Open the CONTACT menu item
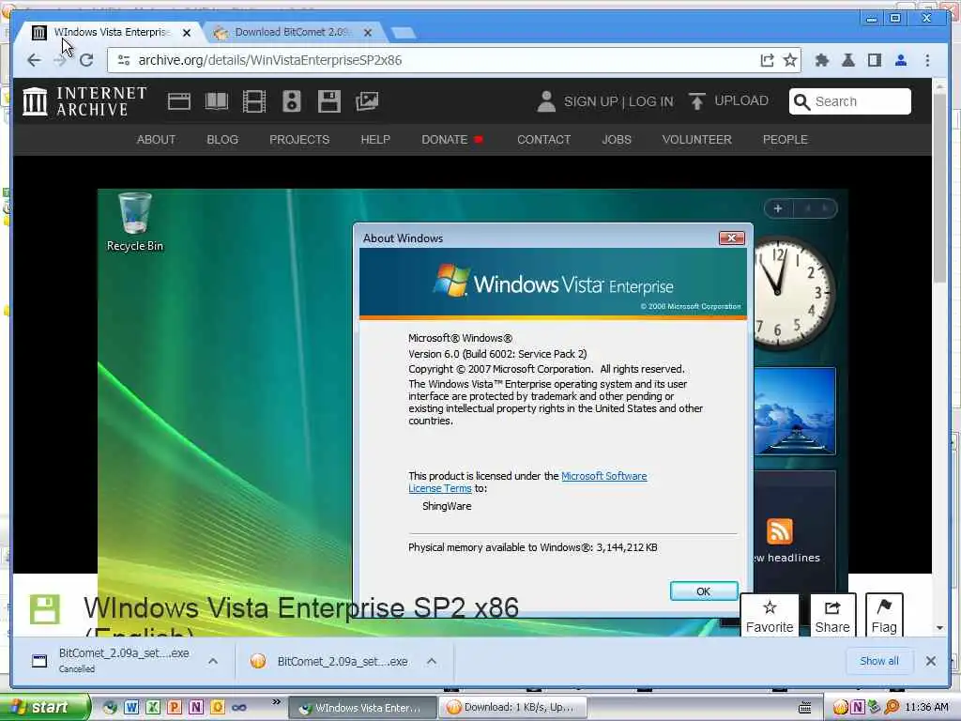The image size is (961, 721). pyautogui.click(x=543, y=140)
